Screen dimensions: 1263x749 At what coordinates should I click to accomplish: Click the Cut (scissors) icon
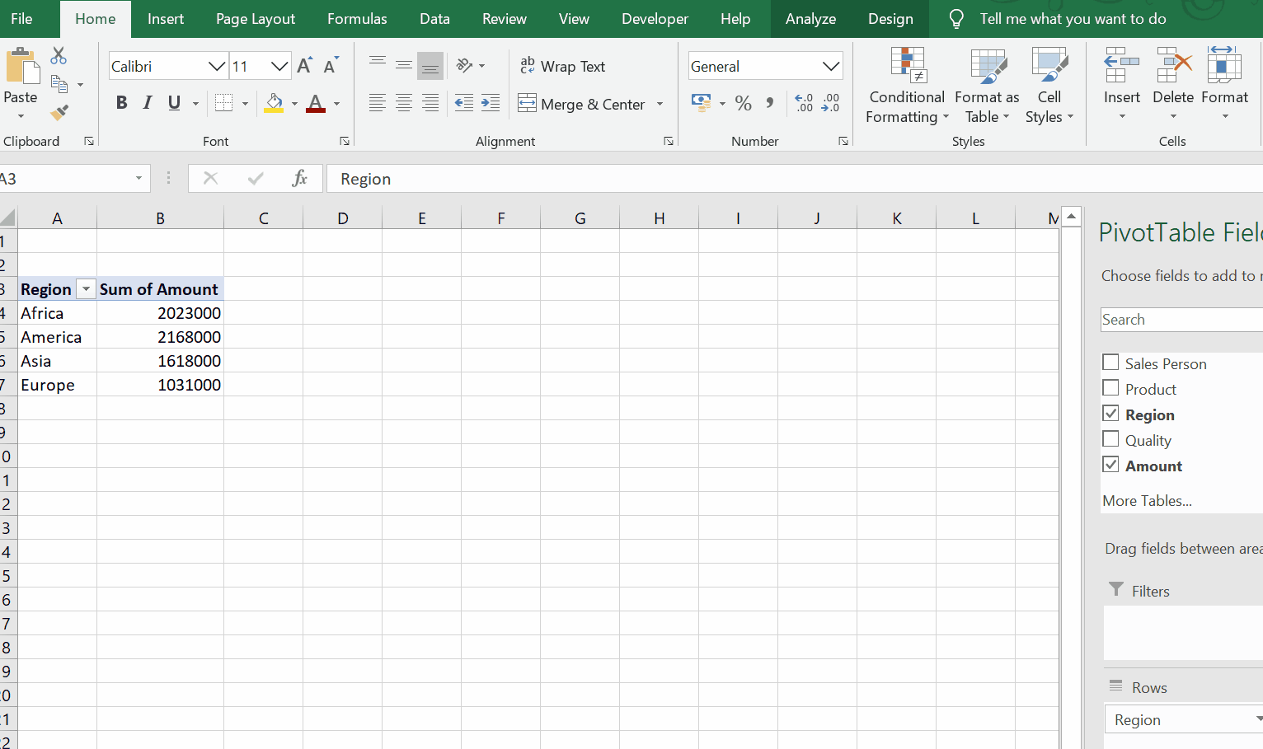[58, 55]
